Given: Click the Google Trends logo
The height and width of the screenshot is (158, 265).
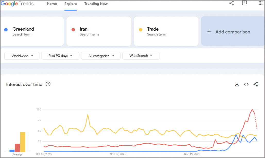Looking at the screenshot, I should (17, 4).
